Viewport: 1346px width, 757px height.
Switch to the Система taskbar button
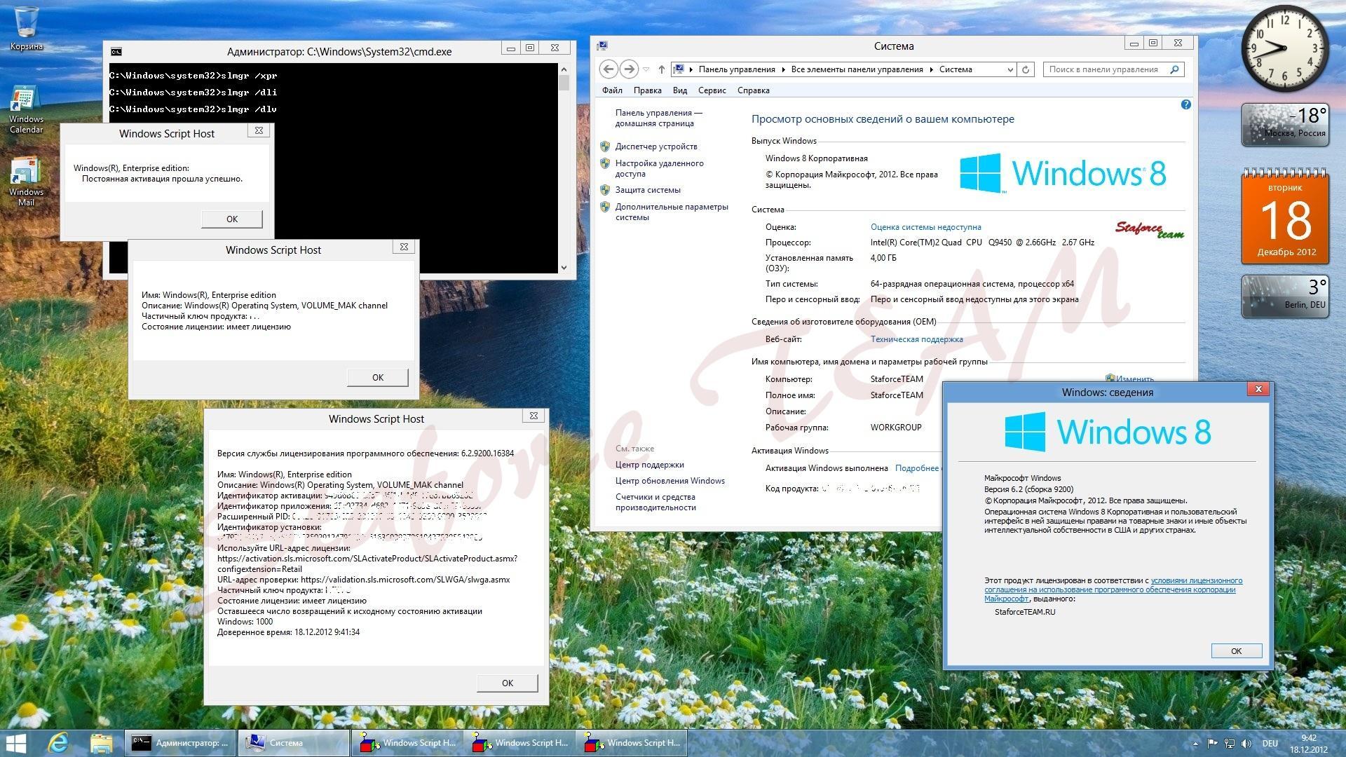pyautogui.click(x=293, y=743)
